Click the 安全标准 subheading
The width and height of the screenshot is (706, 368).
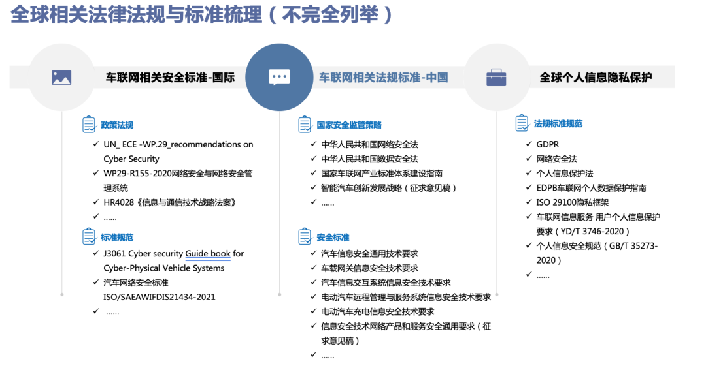[x=333, y=238]
